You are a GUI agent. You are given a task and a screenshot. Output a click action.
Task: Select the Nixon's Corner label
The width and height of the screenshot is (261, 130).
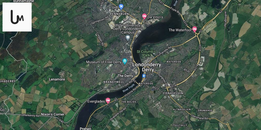(x=53, y=114)
